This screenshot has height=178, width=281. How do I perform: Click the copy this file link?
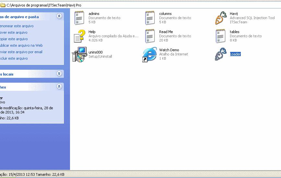(14, 39)
